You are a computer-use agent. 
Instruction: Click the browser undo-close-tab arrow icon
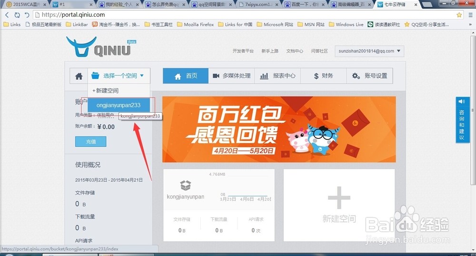27,15
